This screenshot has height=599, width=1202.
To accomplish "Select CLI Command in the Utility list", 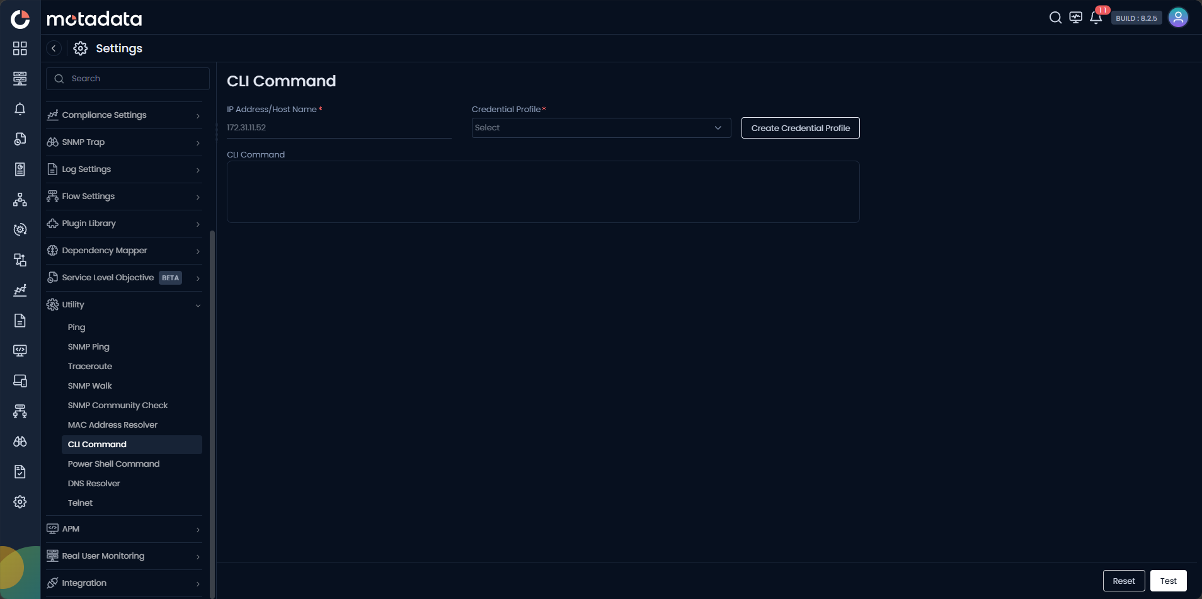I will tap(132, 445).
